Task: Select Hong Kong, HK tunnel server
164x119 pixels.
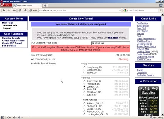Action: coord(84,67)
